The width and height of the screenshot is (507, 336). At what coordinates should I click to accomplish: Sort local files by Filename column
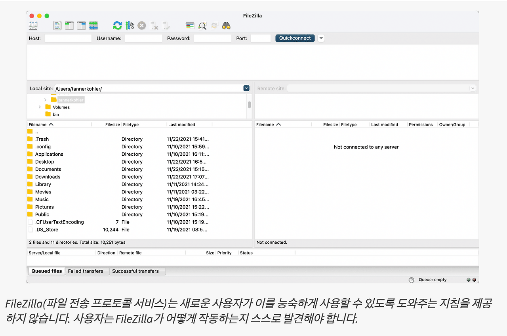59,124
